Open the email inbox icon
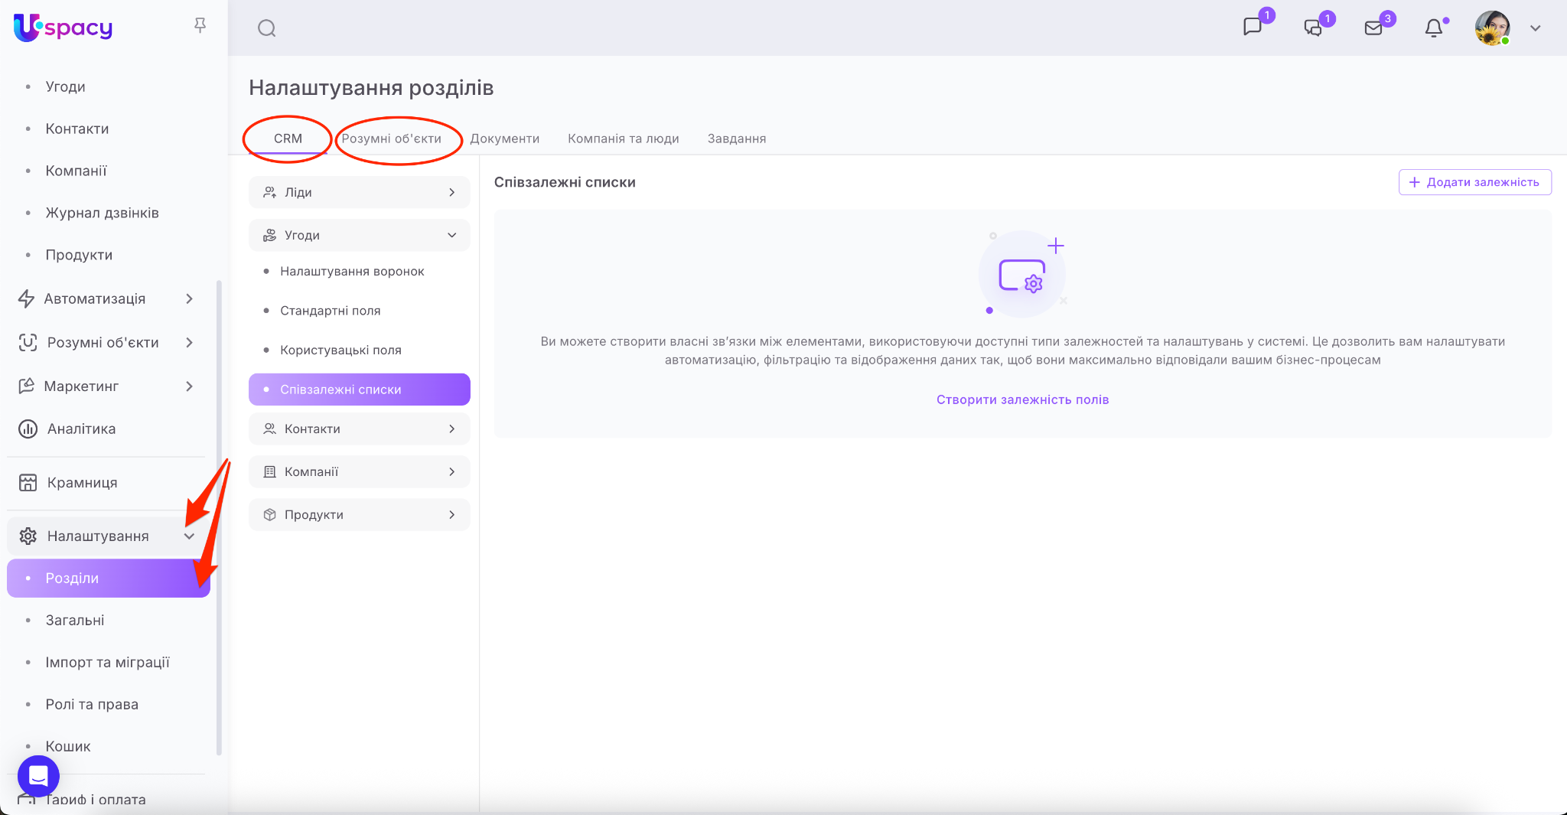The width and height of the screenshot is (1567, 815). click(x=1373, y=28)
